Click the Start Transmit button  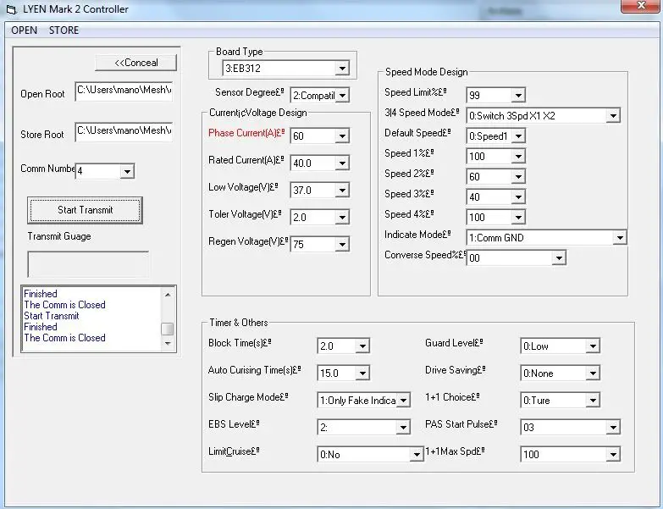(x=85, y=210)
